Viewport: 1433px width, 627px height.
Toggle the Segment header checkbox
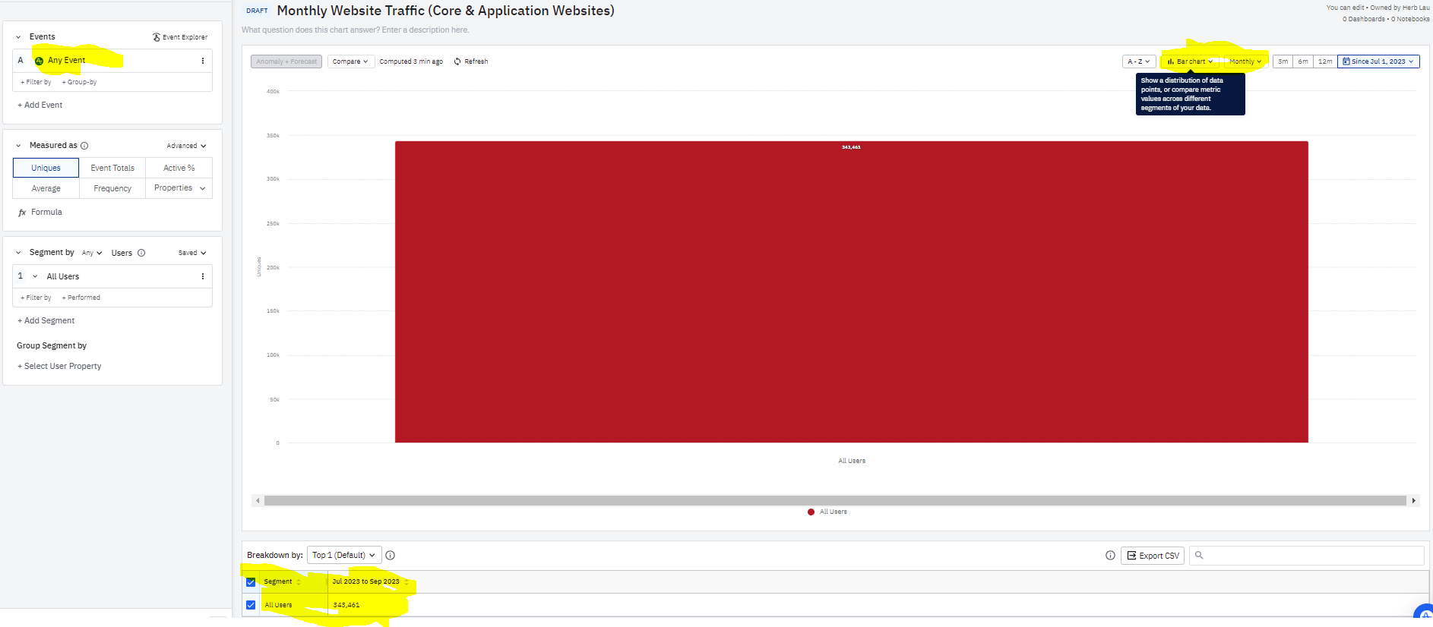click(251, 582)
